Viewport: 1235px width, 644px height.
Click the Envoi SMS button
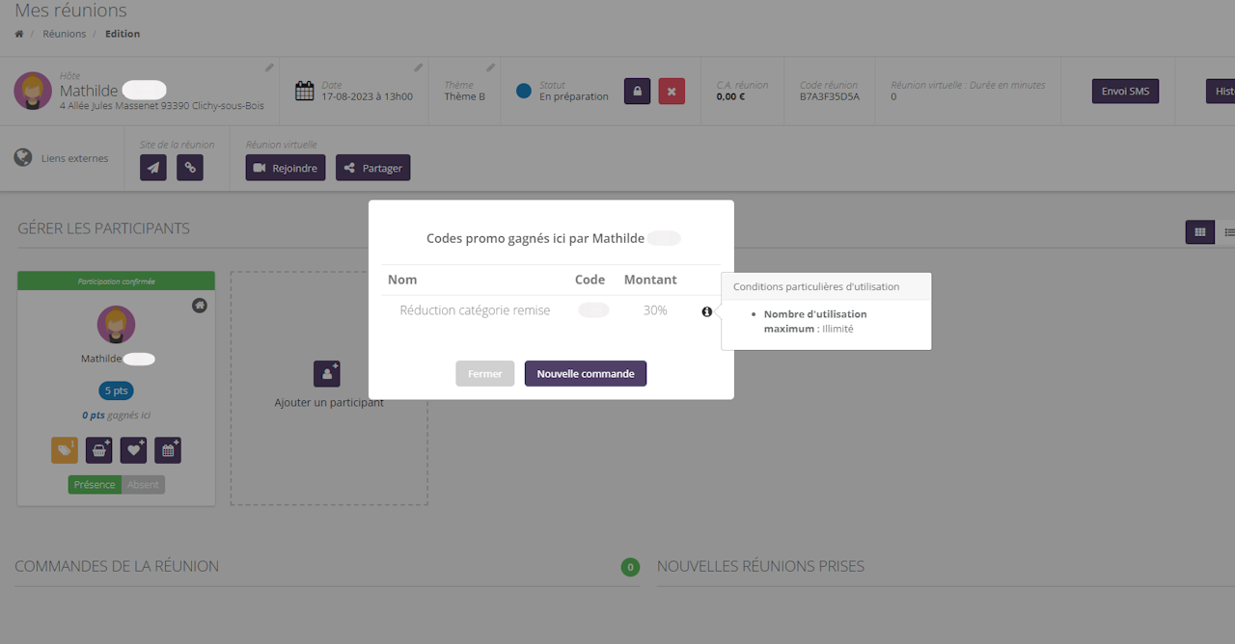click(1125, 92)
